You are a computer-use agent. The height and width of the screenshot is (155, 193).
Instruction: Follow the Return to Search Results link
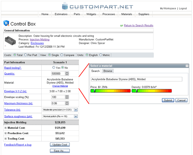[x=139, y=26]
